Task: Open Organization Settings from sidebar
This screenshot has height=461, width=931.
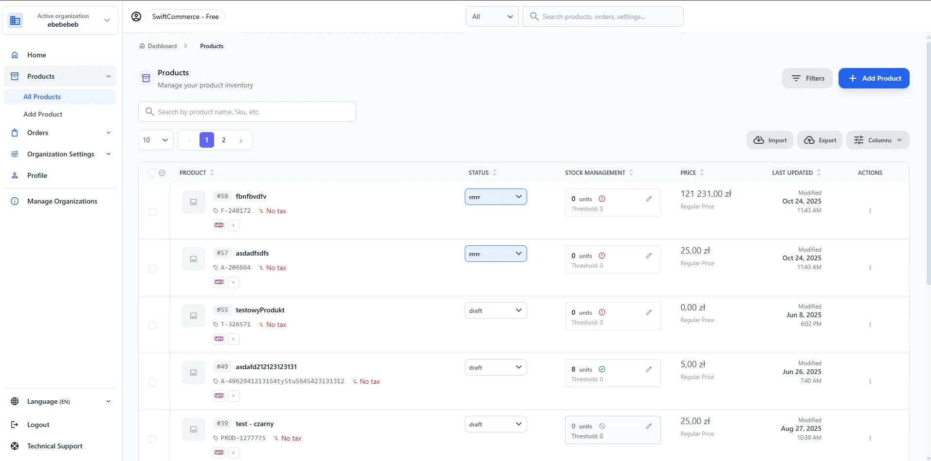Action: point(60,154)
